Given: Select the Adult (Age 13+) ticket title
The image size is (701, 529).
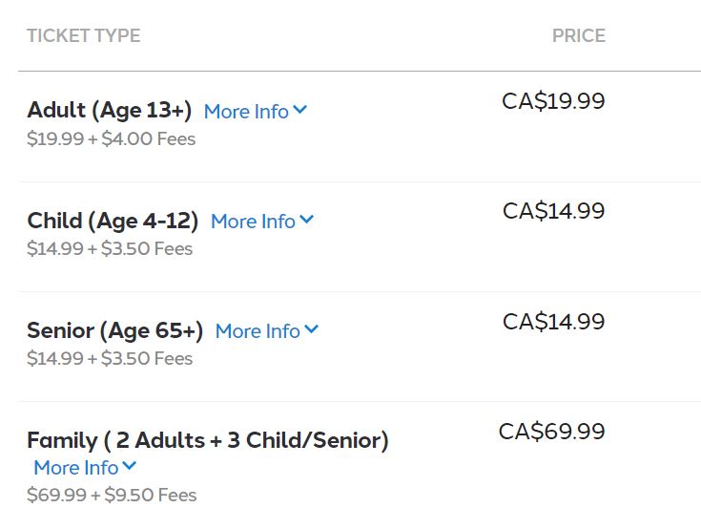Looking at the screenshot, I should tap(110, 110).
